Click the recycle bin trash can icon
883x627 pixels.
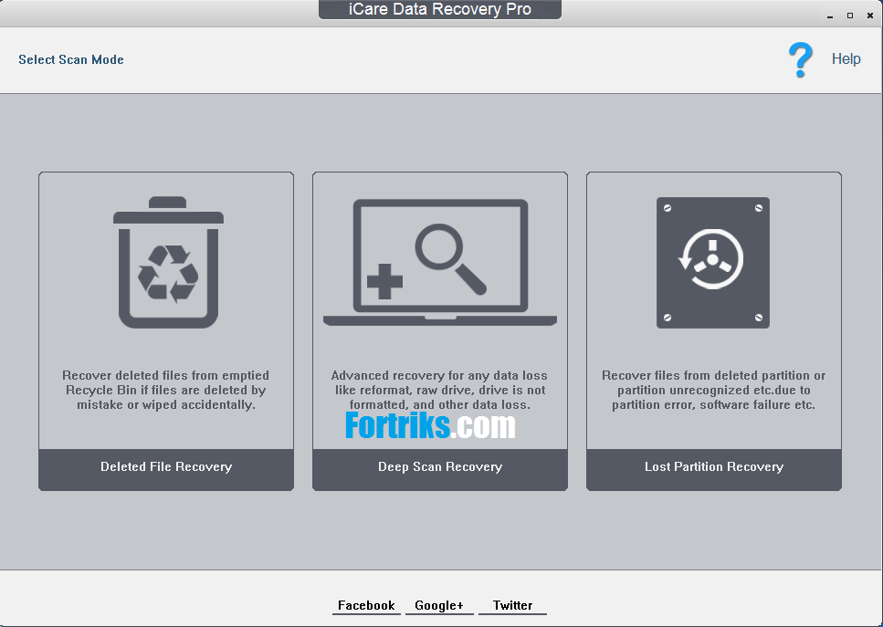click(168, 262)
